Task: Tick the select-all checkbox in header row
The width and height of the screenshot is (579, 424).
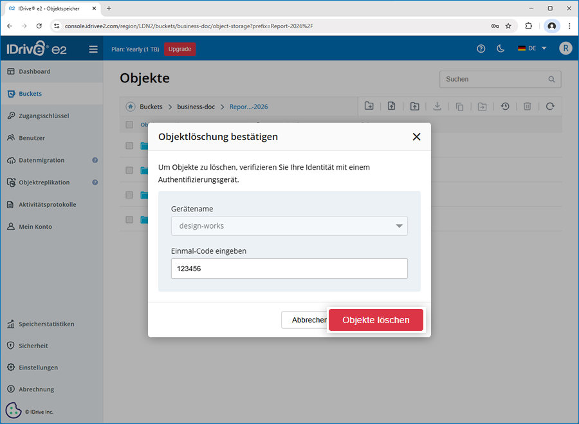Action: pyautogui.click(x=129, y=125)
